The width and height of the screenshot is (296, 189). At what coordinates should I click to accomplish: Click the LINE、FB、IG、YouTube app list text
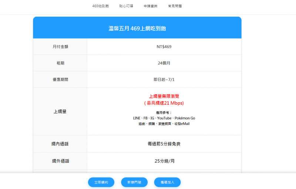click(x=164, y=118)
